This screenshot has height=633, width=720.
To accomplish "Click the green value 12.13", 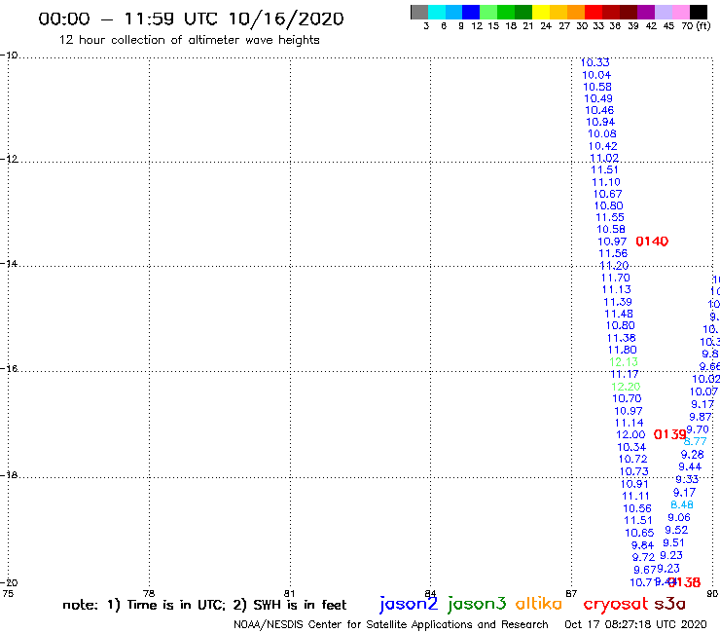I will (x=624, y=362).
